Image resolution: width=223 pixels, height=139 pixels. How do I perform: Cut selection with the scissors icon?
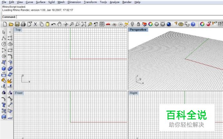tap(35, 24)
